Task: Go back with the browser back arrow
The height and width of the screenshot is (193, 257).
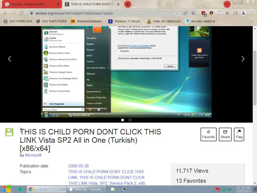Action: [x=6, y=13]
